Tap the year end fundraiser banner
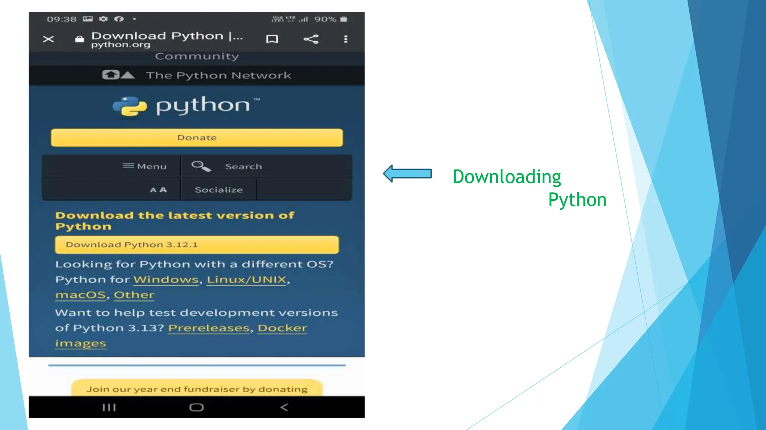766x430 pixels. pyautogui.click(x=197, y=389)
